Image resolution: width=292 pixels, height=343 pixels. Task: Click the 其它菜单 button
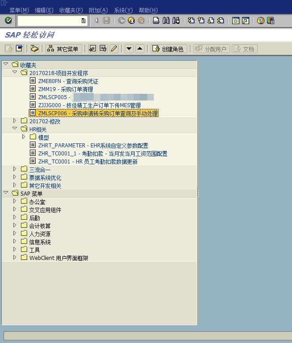point(63,49)
